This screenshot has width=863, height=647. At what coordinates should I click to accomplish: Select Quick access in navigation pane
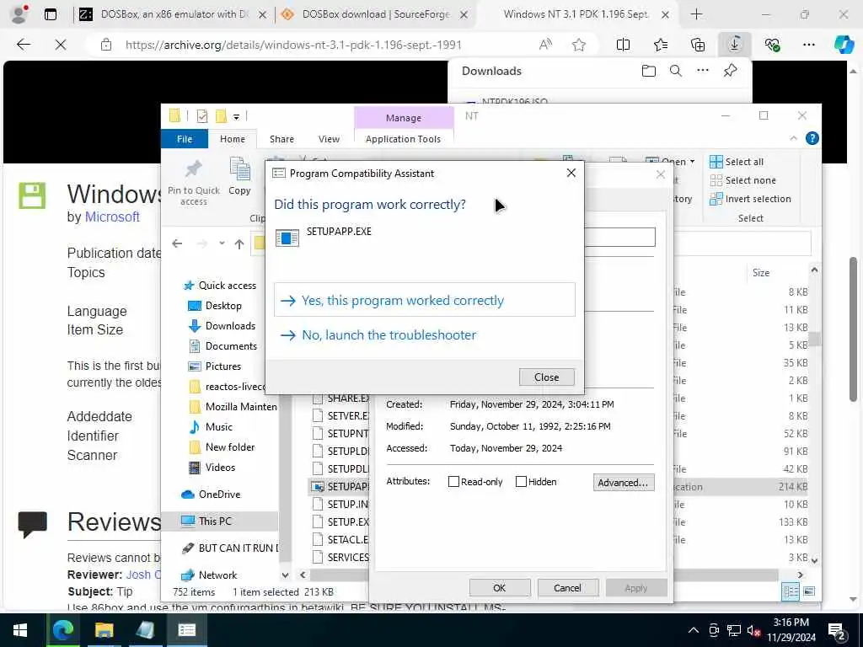pyautogui.click(x=220, y=286)
